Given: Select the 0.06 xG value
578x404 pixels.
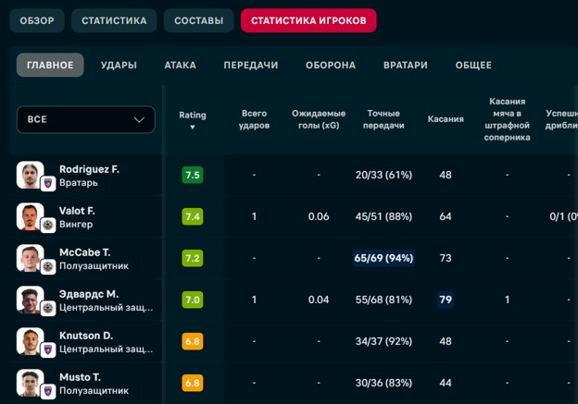Looking at the screenshot, I should [319, 216].
